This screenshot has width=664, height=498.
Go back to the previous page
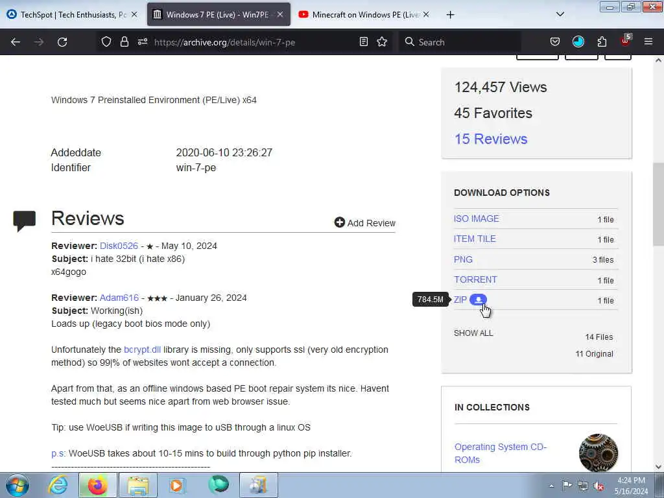16,42
